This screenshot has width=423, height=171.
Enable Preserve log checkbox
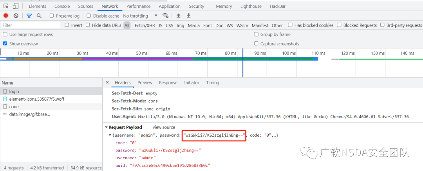point(52,16)
